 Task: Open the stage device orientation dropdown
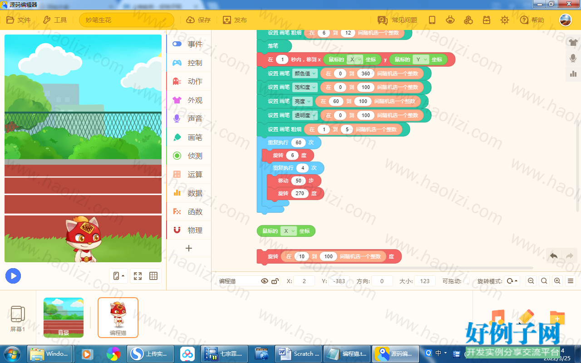(x=118, y=276)
